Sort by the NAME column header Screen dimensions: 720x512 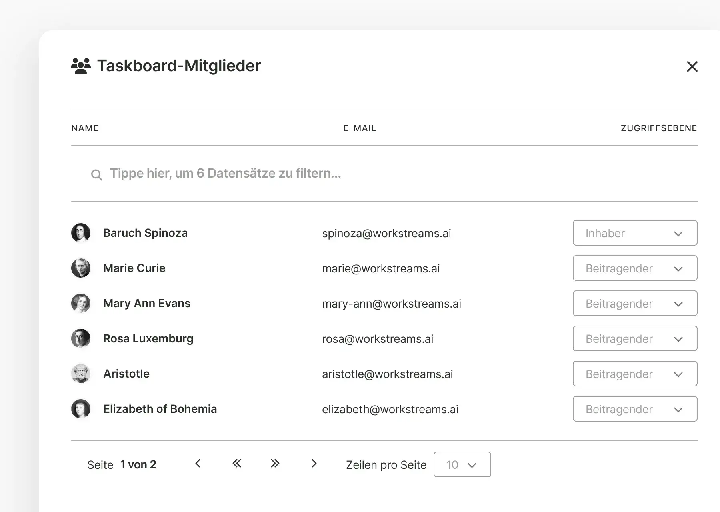click(85, 128)
